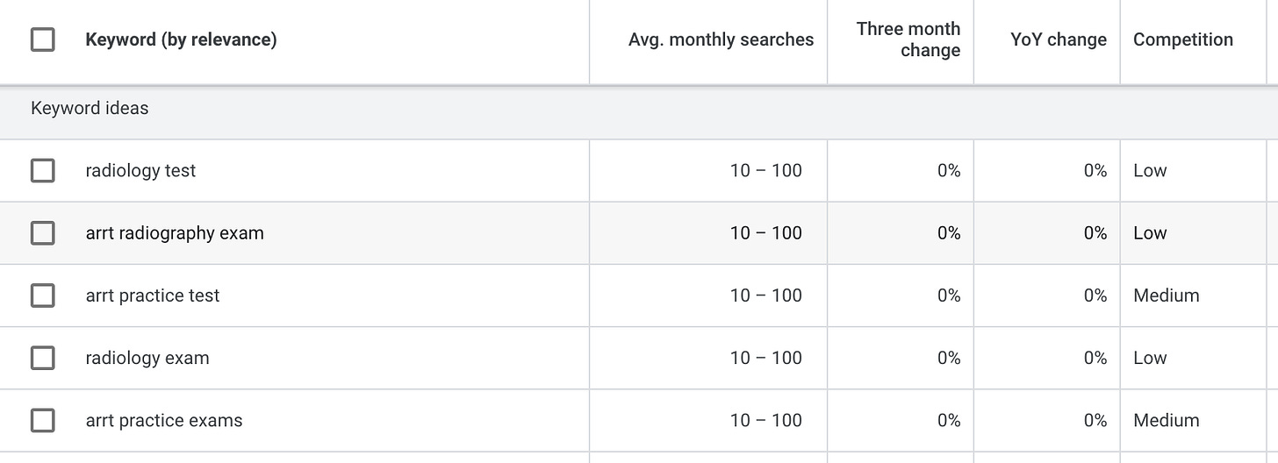
Task: Enable the arrt practice test checkbox
Action: pos(42,296)
